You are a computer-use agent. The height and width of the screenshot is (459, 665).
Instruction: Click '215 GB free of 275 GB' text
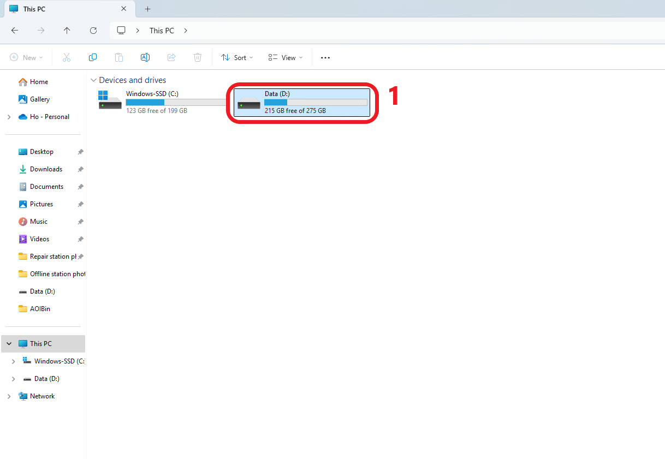[x=295, y=111]
